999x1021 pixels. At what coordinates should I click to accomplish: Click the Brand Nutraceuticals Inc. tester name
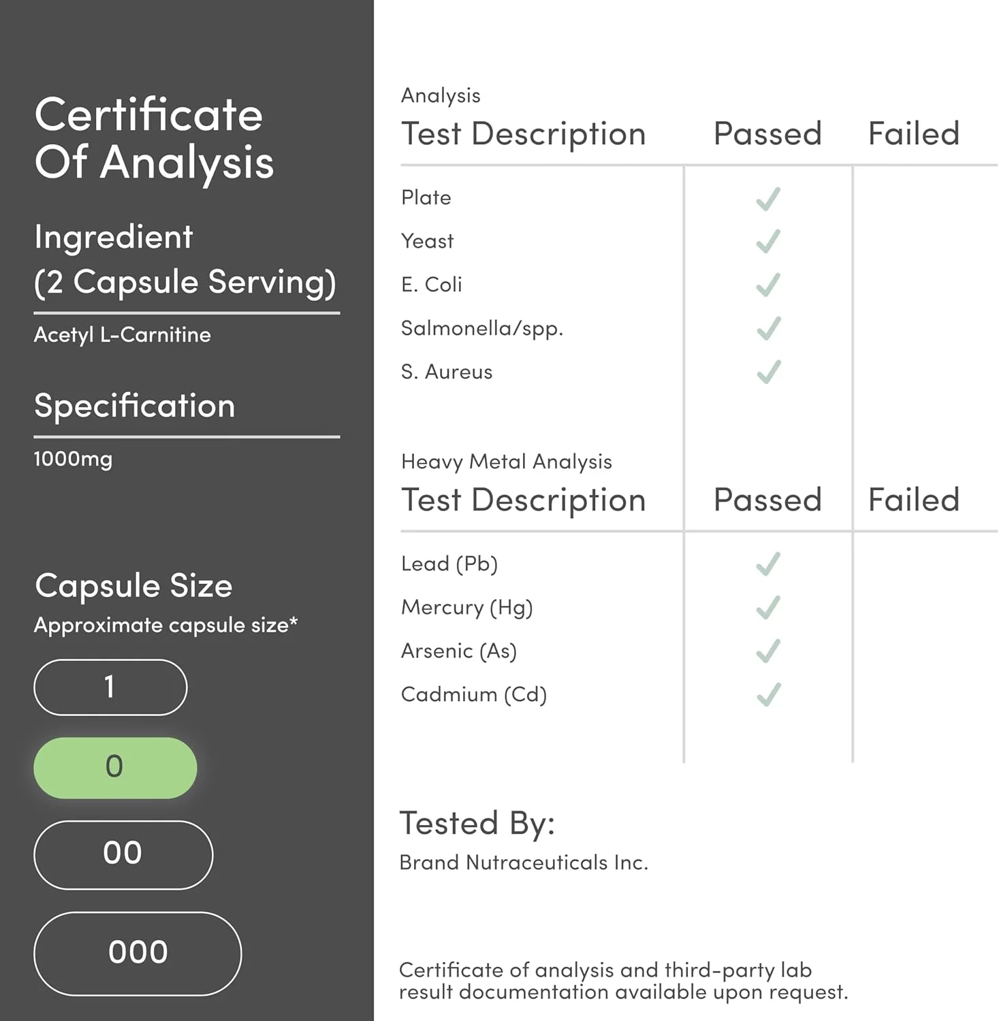click(x=523, y=862)
